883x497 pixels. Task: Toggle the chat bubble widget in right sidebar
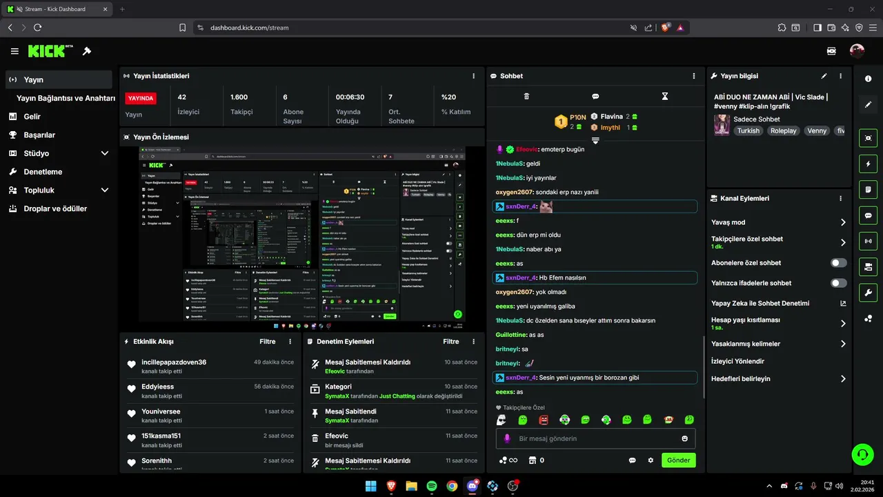click(x=868, y=215)
